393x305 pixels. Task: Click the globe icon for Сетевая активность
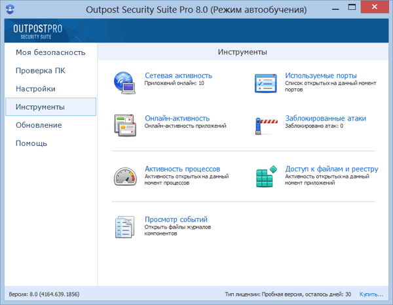pyautogui.click(x=125, y=81)
